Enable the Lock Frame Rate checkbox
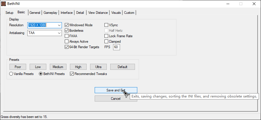261x120 pixels. click(106, 36)
